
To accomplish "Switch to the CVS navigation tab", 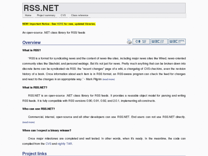I will click(63, 15).
